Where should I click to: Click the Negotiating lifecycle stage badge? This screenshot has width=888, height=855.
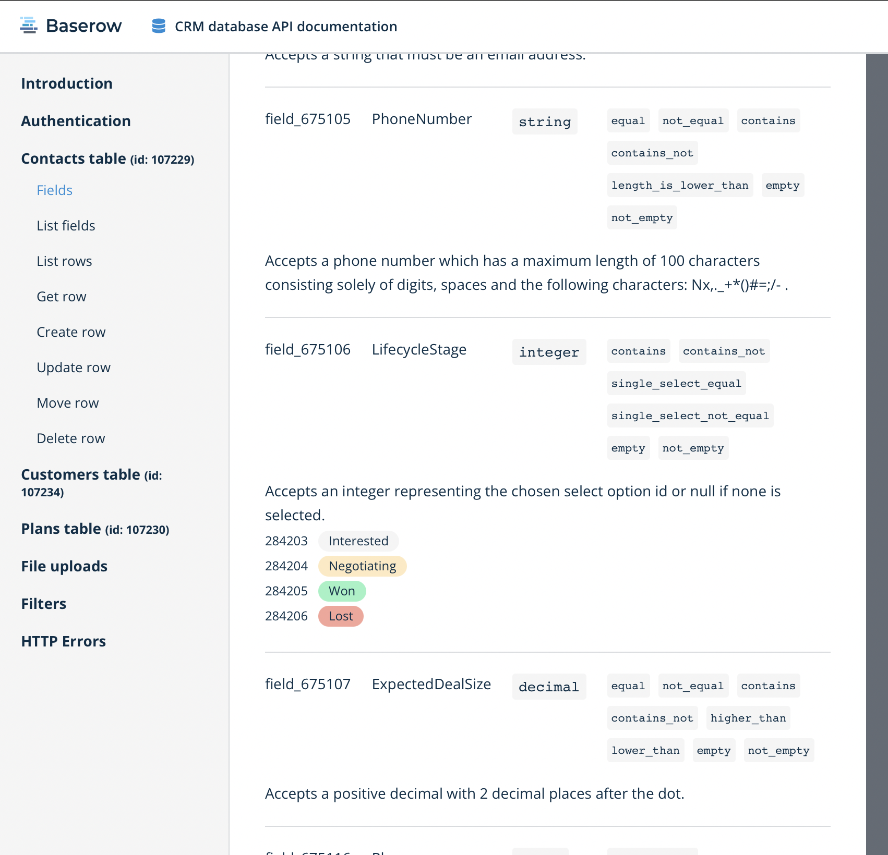tap(362, 566)
